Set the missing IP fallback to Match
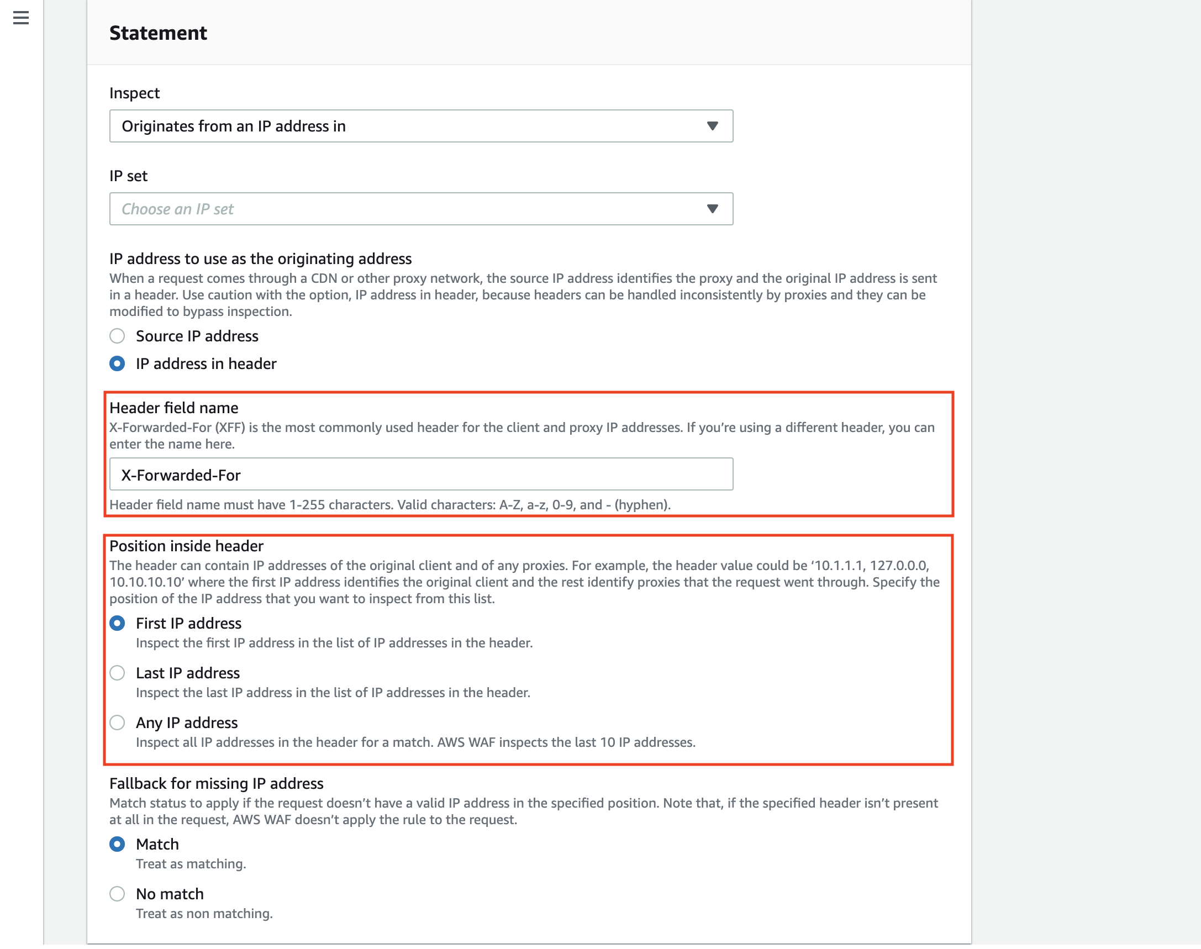 tap(117, 845)
